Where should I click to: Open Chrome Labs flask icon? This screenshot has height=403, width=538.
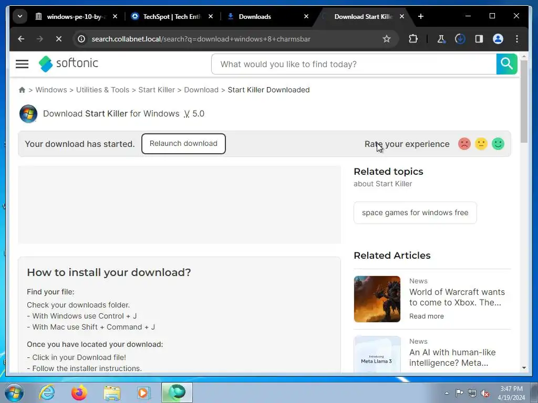pos(441,39)
